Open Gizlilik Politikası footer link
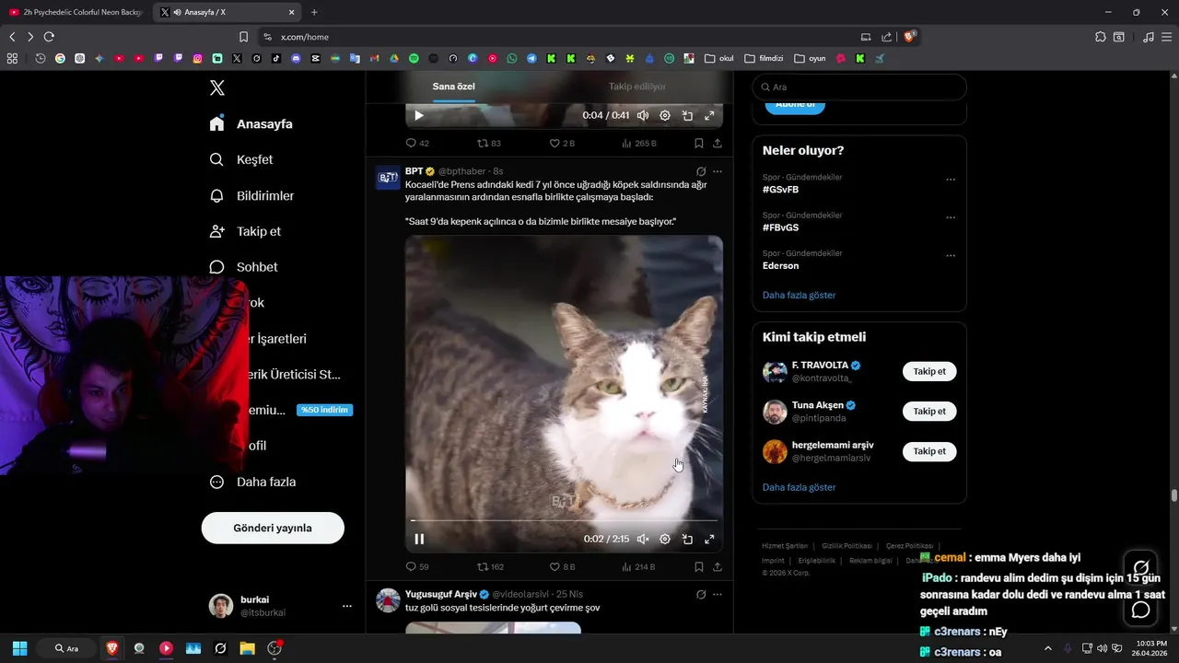The height and width of the screenshot is (663, 1179). click(x=846, y=546)
